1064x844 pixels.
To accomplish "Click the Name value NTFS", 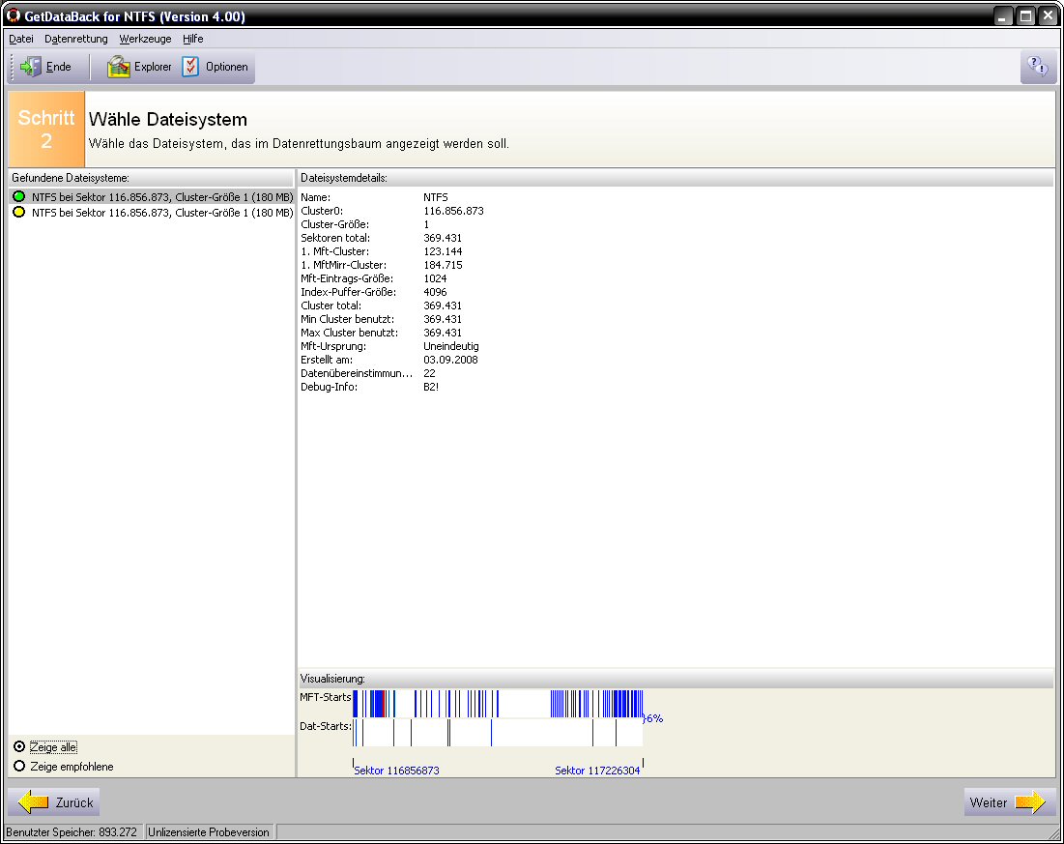I will click(x=436, y=197).
